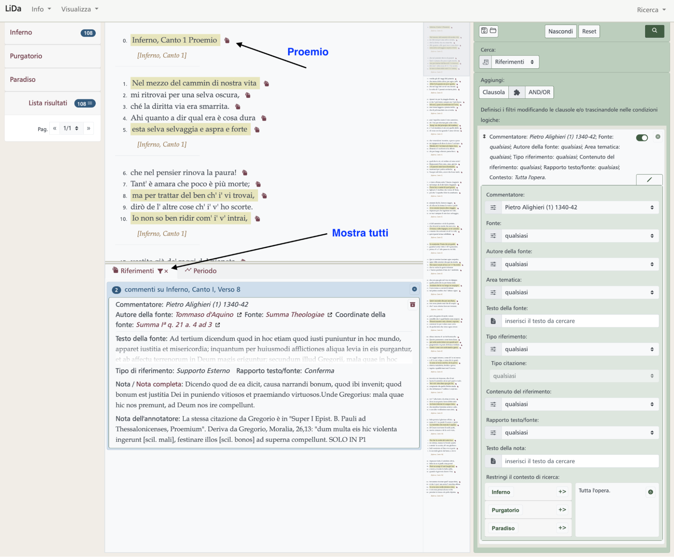This screenshot has width=674, height=557.
Task: Click the filter options icon beside Autore della fonte
Action: click(x=493, y=264)
